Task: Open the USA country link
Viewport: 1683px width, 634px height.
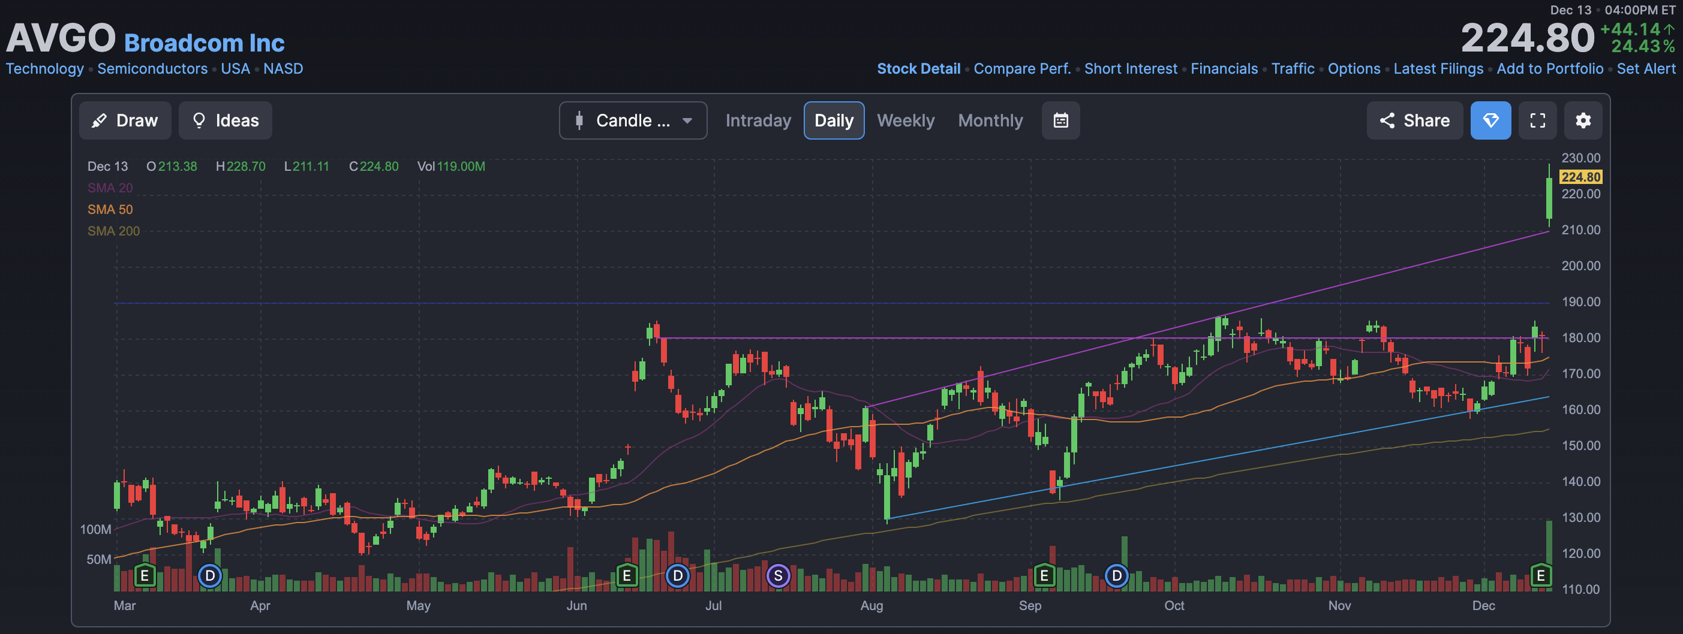Action: tap(235, 68)
